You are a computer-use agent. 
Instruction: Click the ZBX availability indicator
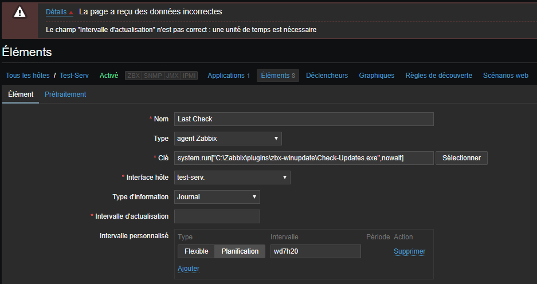[134, 76]
